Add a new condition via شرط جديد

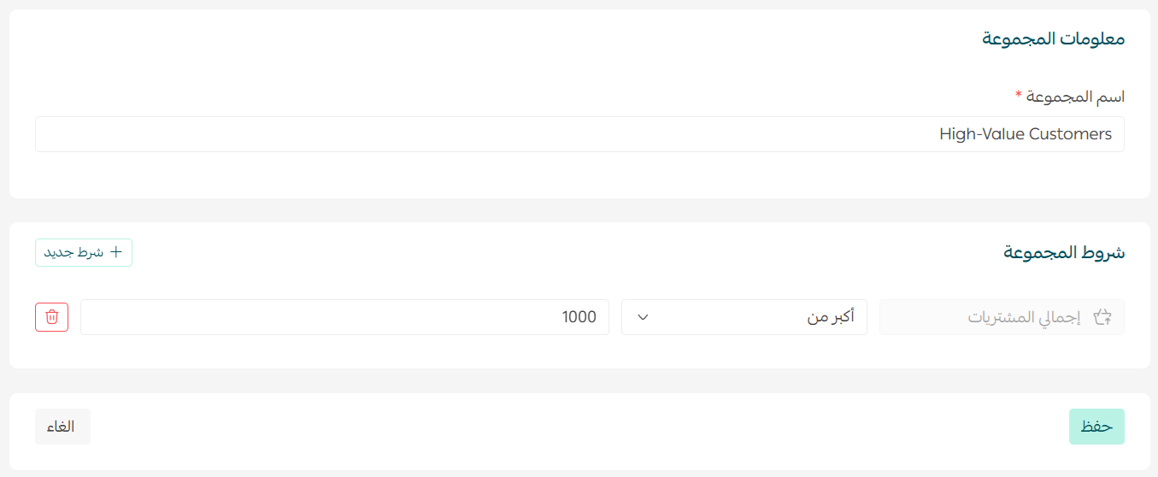click(84, 252)
